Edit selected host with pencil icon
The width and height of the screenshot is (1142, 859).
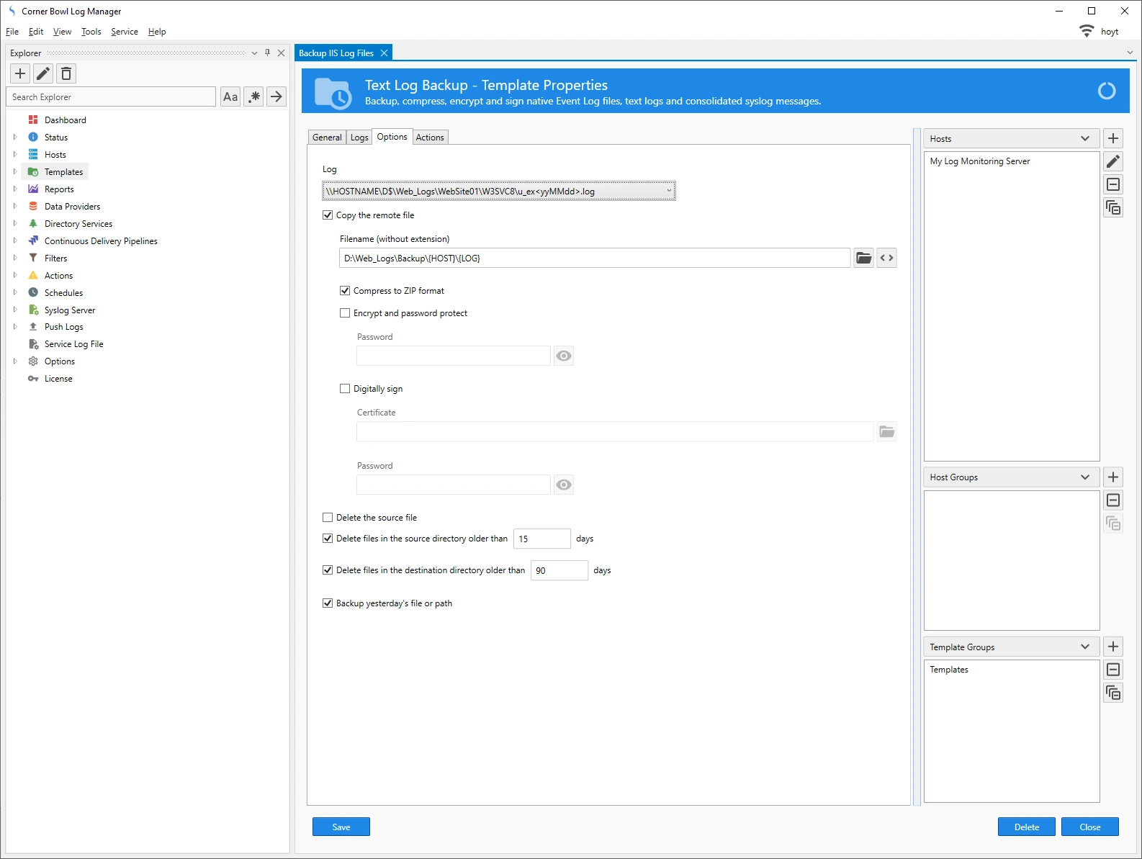(1113, 161)
